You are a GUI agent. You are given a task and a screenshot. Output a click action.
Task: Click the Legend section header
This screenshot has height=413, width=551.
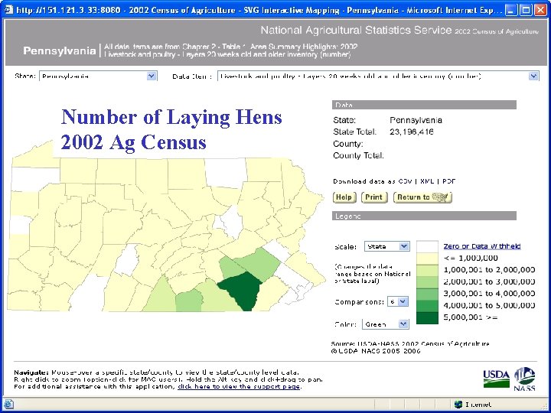[x=424, y=216]
